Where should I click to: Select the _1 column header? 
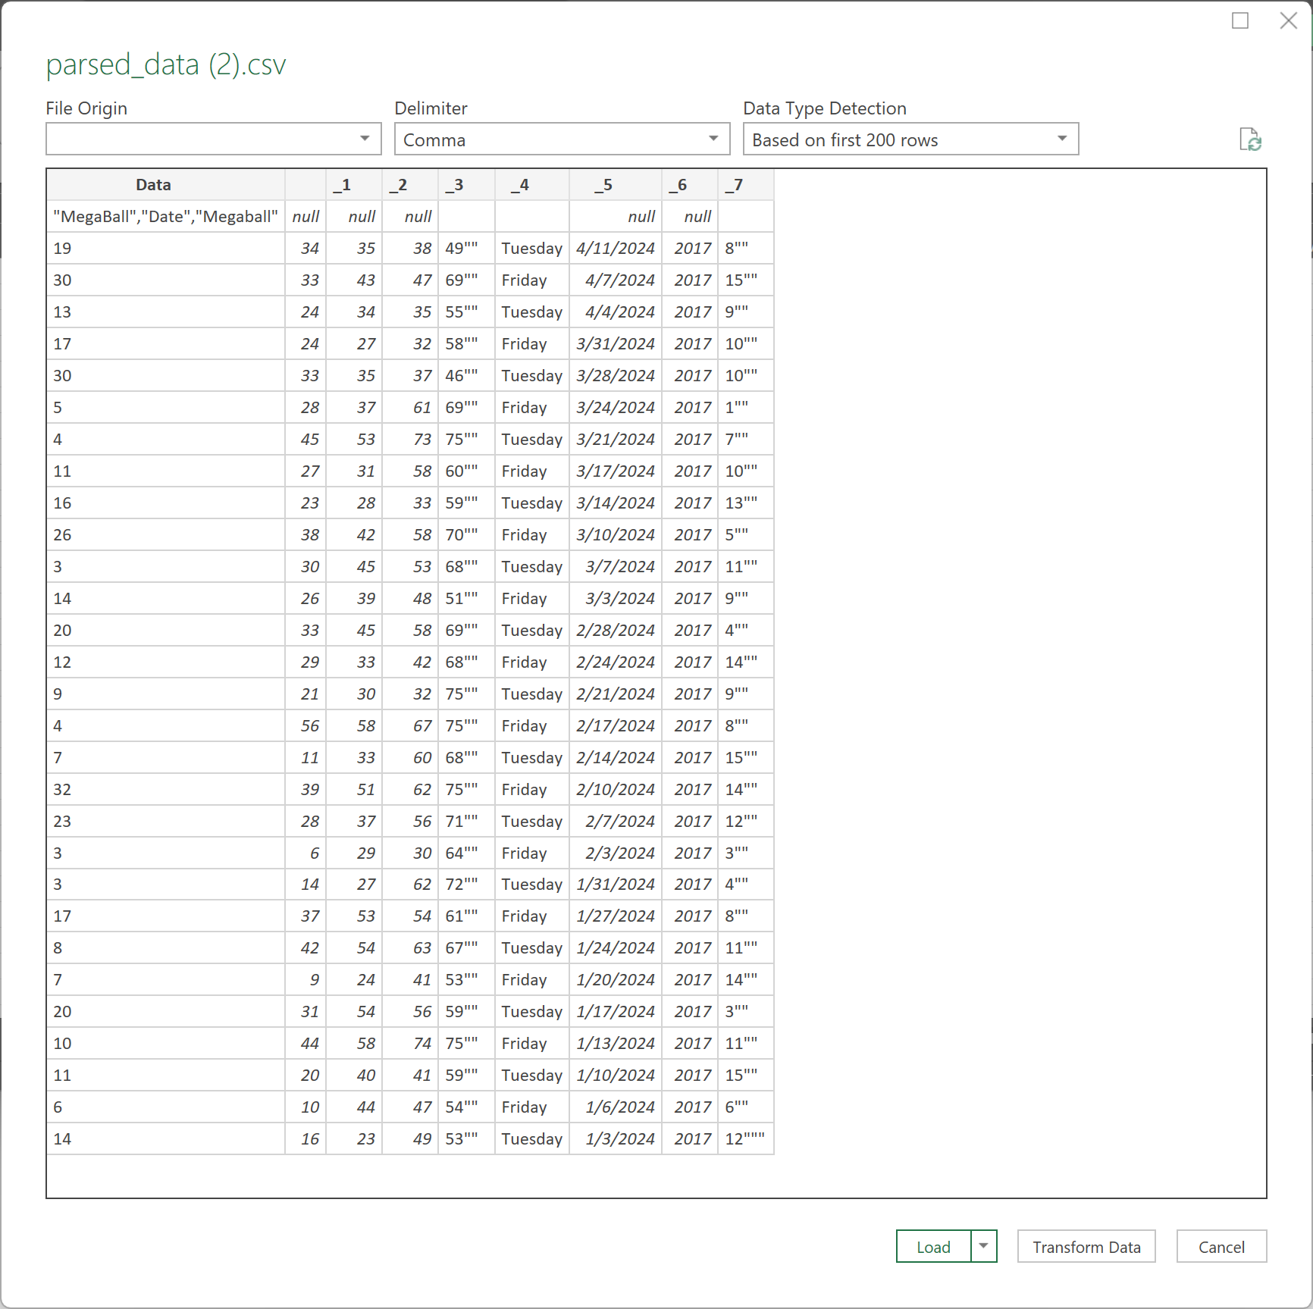354,185
